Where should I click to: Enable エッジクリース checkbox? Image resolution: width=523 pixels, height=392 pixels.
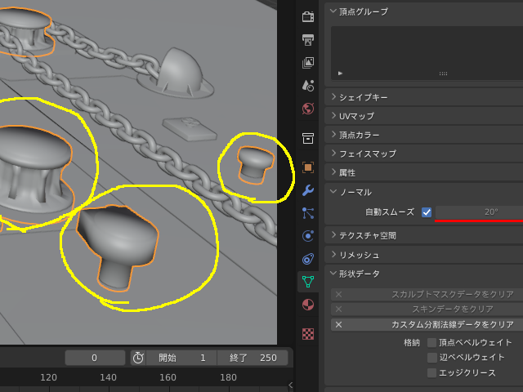click(432, 372)
